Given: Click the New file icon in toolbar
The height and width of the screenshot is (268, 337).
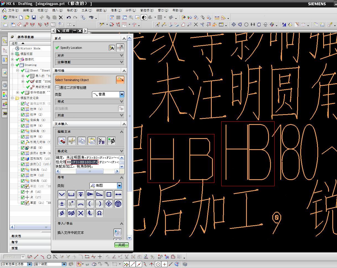Looking at the screenshot, I should [x=21, y=17].
